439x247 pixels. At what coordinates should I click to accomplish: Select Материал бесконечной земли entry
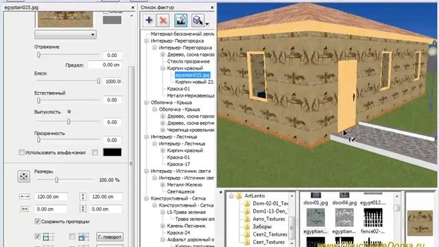182,34
